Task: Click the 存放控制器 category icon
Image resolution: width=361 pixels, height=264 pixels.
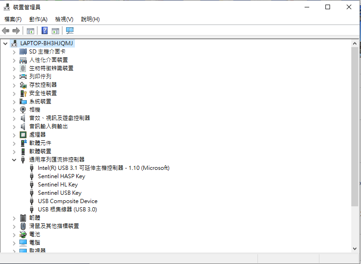Action: [x=23, y=85]
